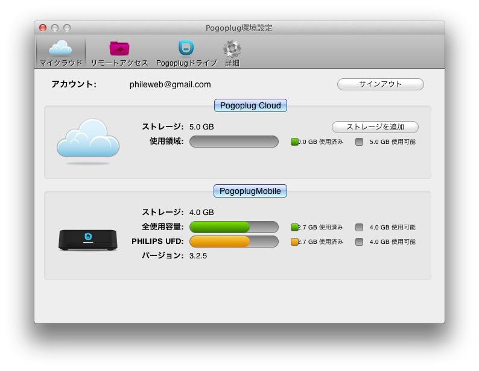Click the 4.0 GB storage value
Viewport: 479px width, 371px height.
pos(201,213)
